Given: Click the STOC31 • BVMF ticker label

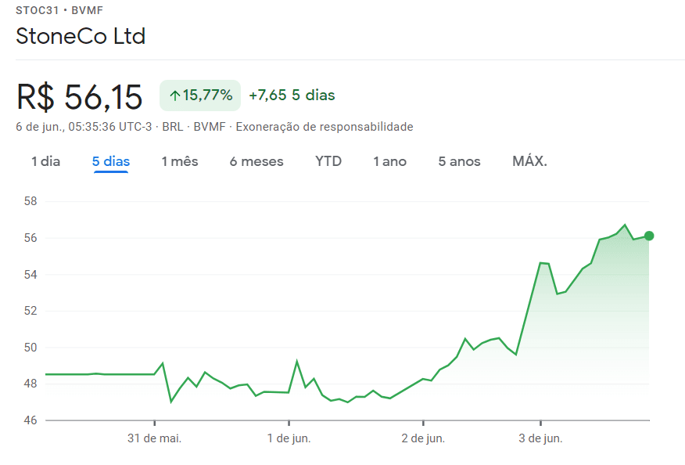Looking at the screenshot, I should (59, 10).
